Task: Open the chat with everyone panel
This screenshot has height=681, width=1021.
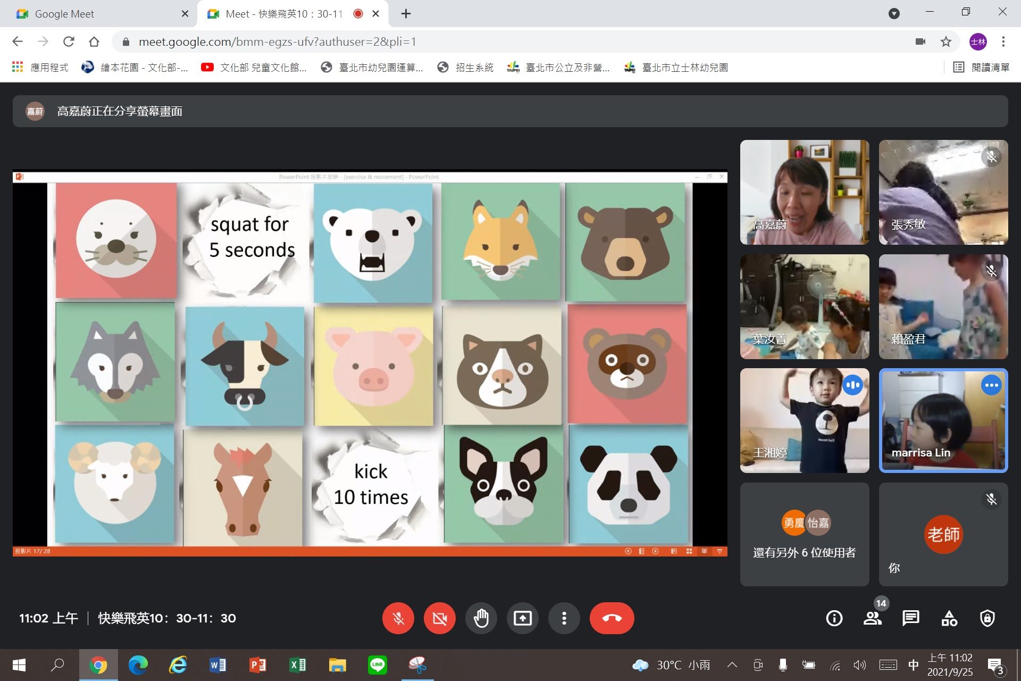Action: (910, 618)
